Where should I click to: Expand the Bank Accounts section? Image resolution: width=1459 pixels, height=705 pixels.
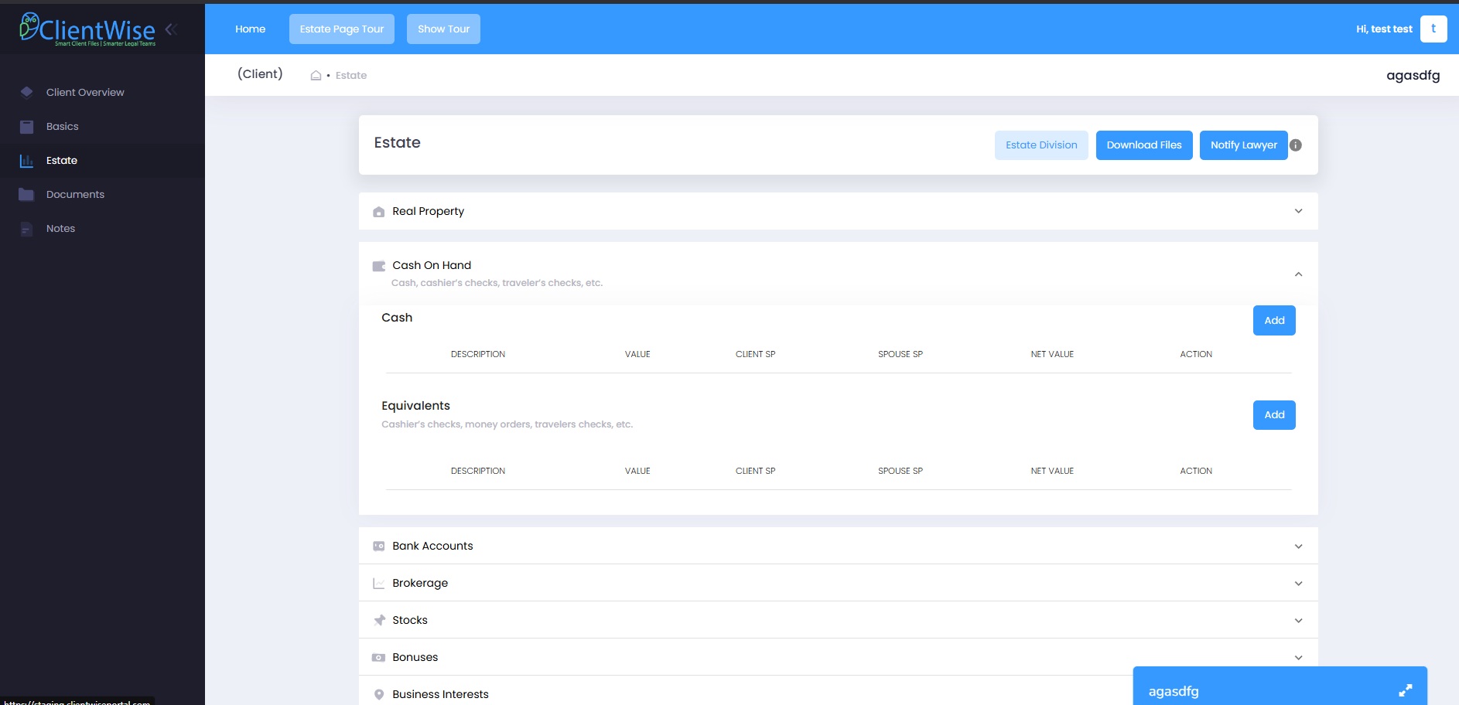[1299, 546]
